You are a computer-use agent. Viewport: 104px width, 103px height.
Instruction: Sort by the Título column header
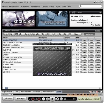pyautogui.click(x=21, y=38)
